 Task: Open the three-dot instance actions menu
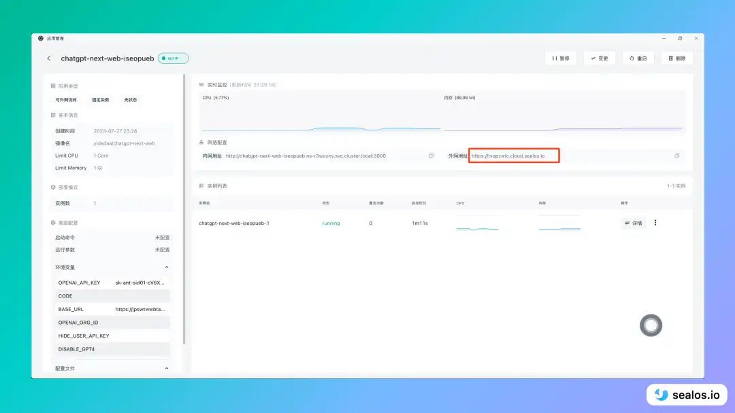point(655,223)
